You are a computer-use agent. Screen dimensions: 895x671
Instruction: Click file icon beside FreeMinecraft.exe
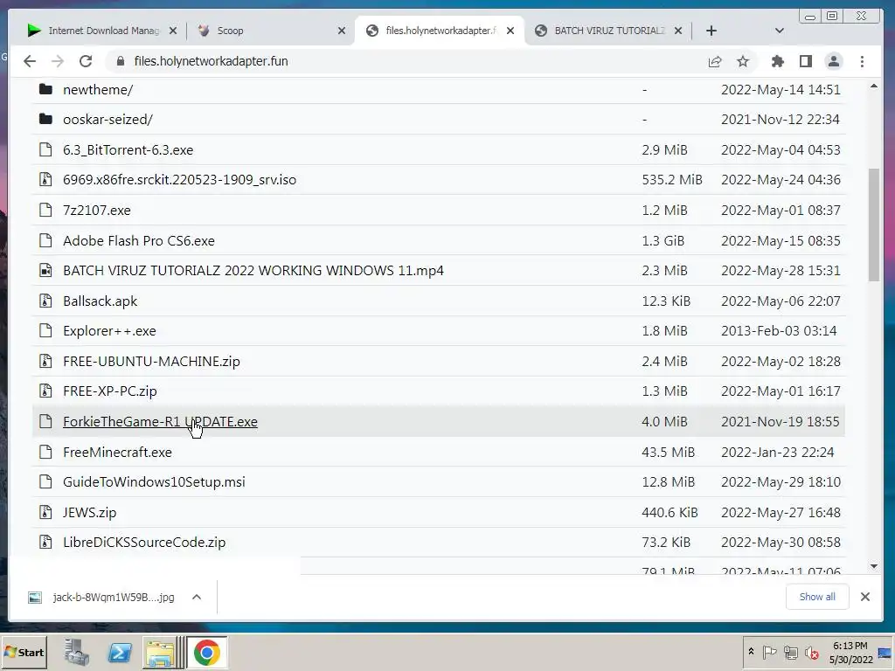click(45, 452)
